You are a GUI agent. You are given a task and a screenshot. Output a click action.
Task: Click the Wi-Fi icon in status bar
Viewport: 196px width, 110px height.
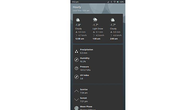click(114, 2)
